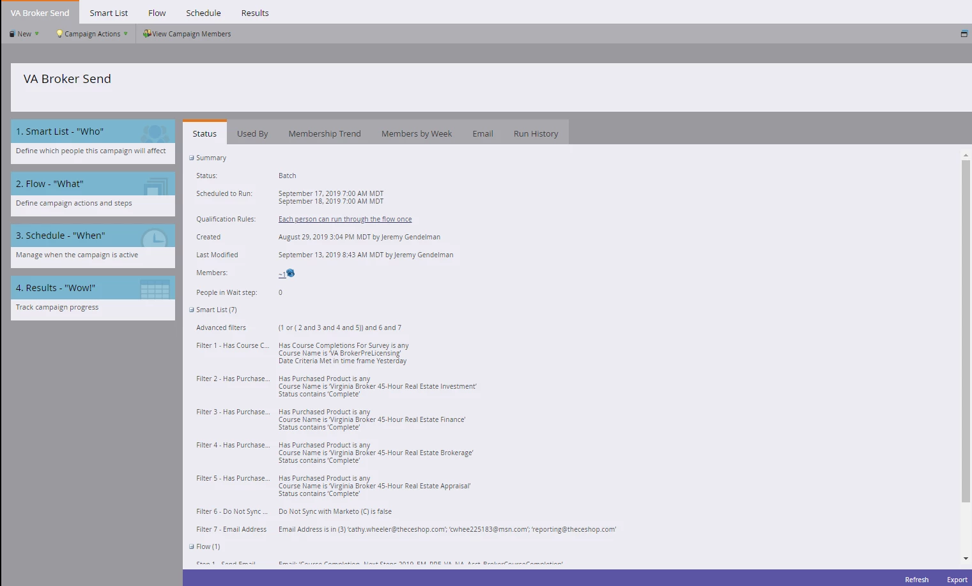The height and width of the screenshot is (586, 972).
Task: Open the Flow - "What" step panel
Action: pyautogui.click(x=93, y=193)
